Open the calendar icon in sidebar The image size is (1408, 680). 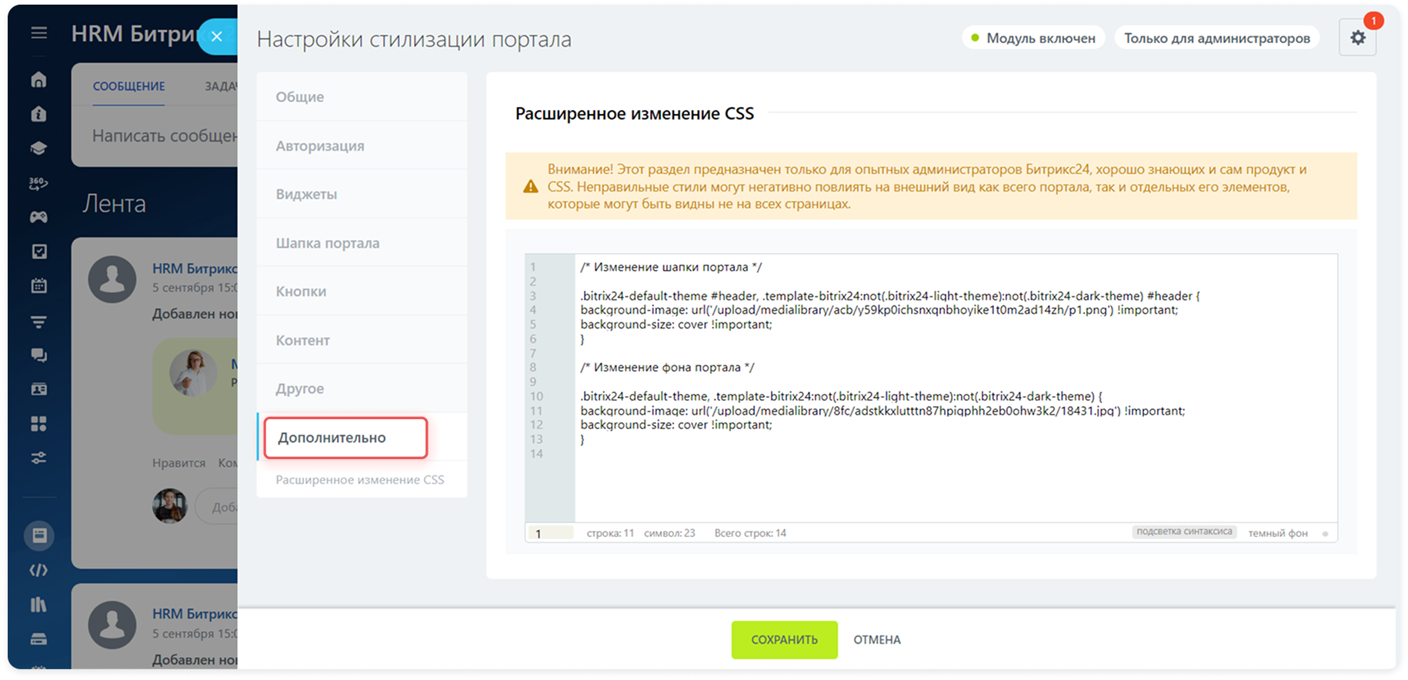[x=38, y=286]
